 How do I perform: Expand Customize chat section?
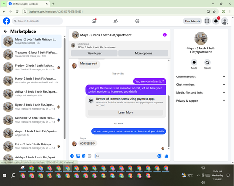[201, 77]
